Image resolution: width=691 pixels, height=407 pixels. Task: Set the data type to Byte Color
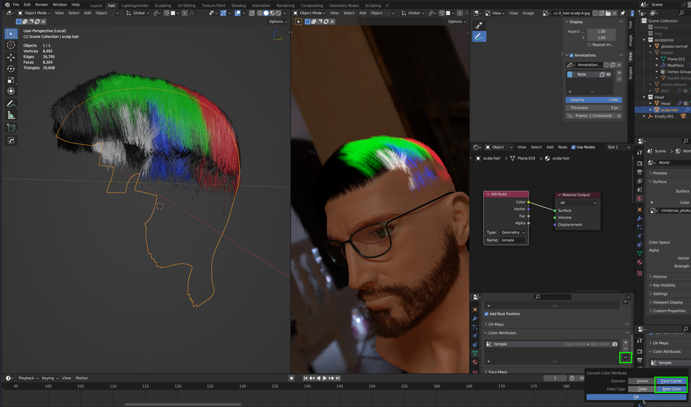pos(672,389)
